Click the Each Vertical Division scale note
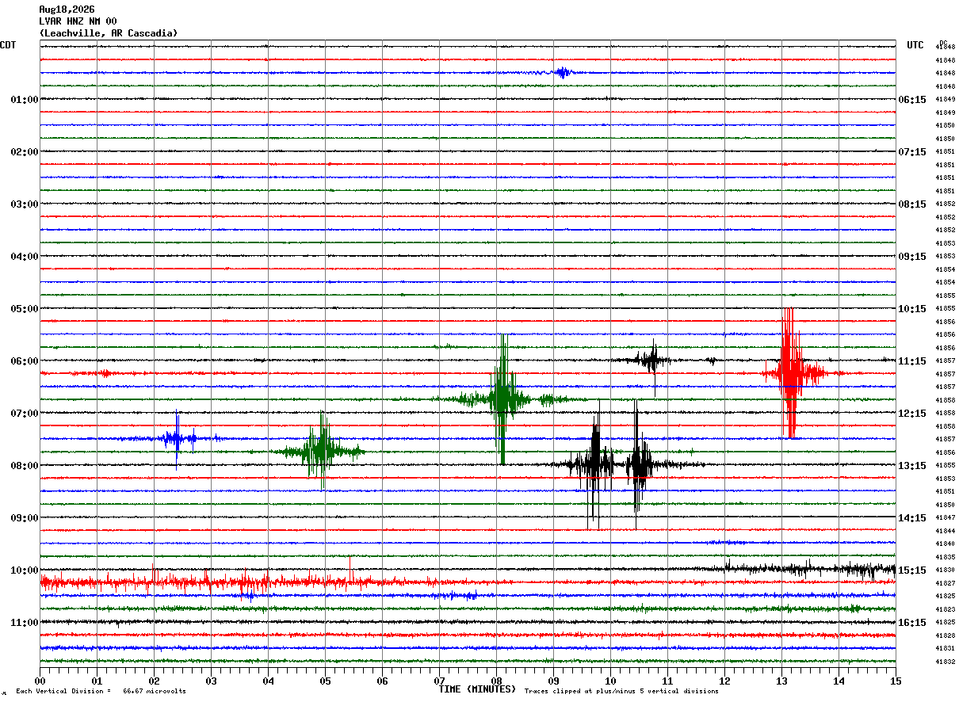The image size is (959, 702). [x=101, y=692]
